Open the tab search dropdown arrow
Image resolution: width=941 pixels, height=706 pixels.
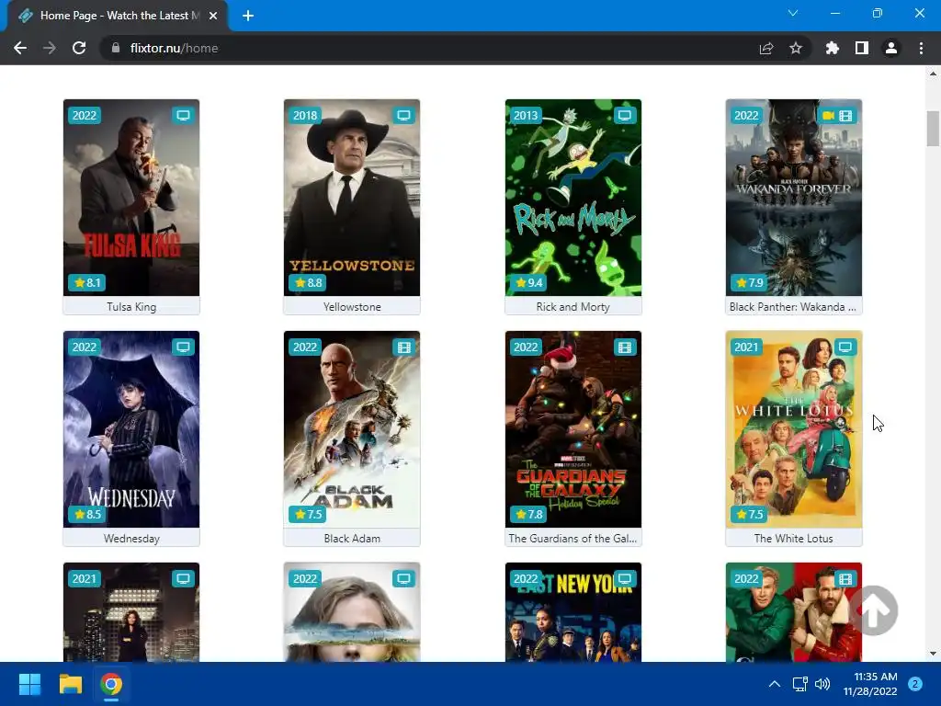click(793, 13)
